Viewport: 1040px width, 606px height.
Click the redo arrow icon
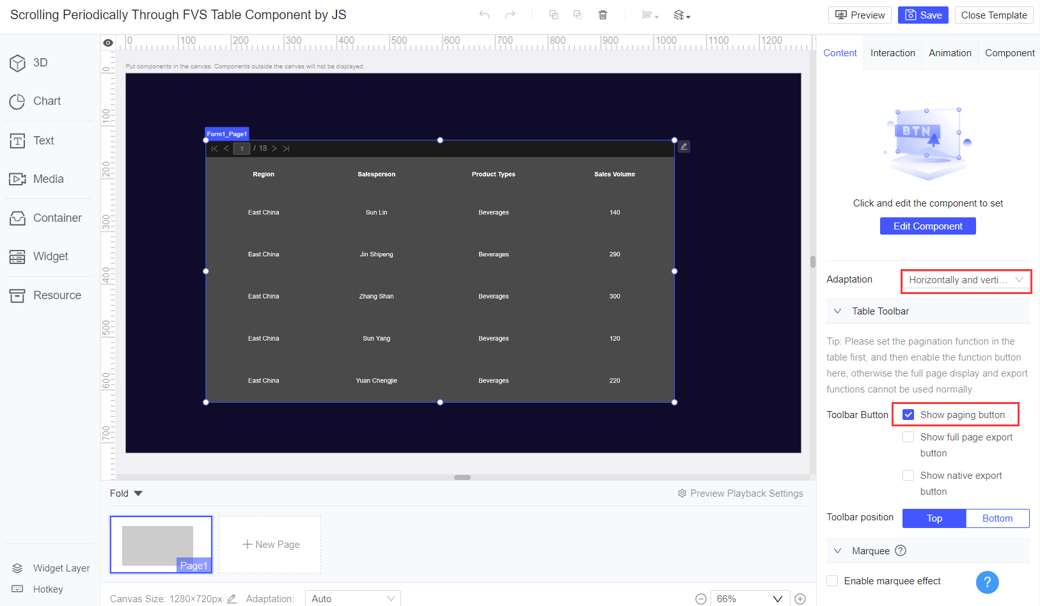point(510,15)
